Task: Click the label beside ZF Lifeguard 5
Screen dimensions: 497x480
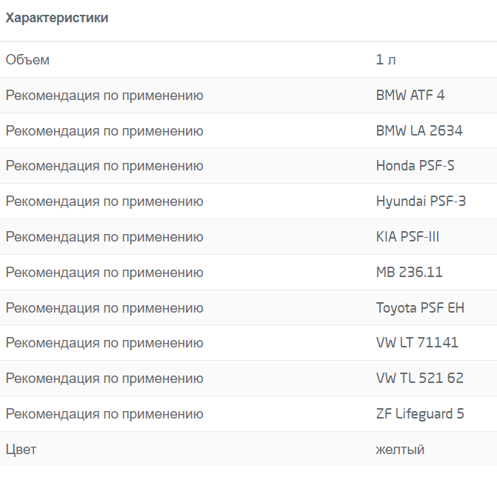Action: (x=104, y=414)
